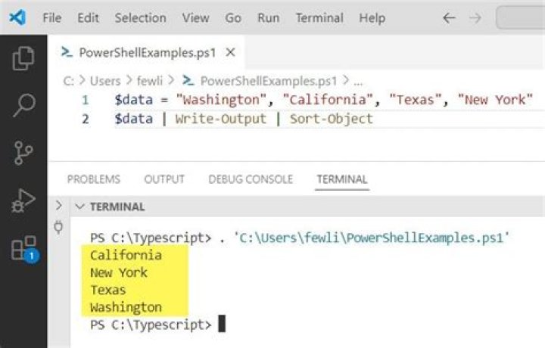Open the Extensions view with badge
The image size is (545, 348).
(x=24, y=249)
